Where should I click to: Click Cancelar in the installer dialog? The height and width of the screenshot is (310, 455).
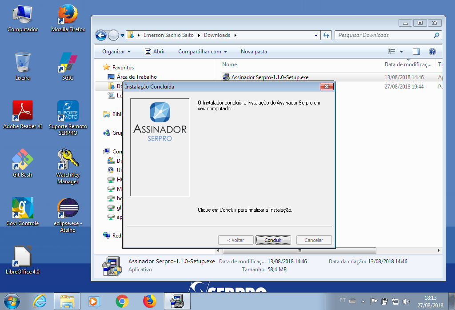tap(314, 240)
